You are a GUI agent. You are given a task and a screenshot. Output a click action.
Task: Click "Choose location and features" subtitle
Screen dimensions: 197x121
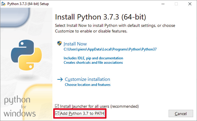[x=88, y=85]
